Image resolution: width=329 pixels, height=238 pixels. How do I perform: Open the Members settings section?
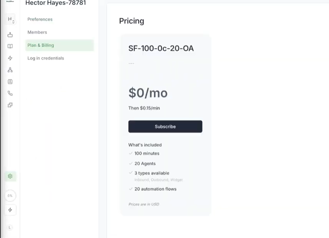[x=37, y=32]
